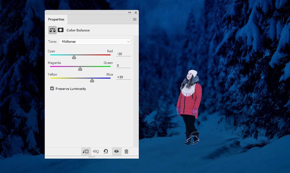The image size is (290, 173).
Task: Close the Properties panel
Action: (x=136, y=12)
